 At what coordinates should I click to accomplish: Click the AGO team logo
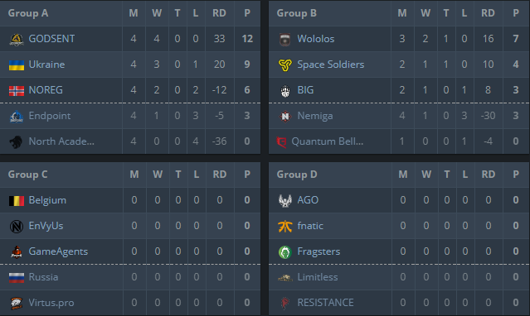click(x=285, y=200)
